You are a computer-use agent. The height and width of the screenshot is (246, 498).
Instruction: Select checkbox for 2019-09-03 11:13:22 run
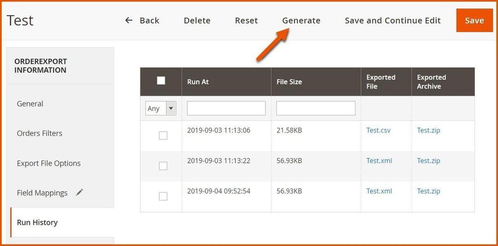tap(163, 166)
